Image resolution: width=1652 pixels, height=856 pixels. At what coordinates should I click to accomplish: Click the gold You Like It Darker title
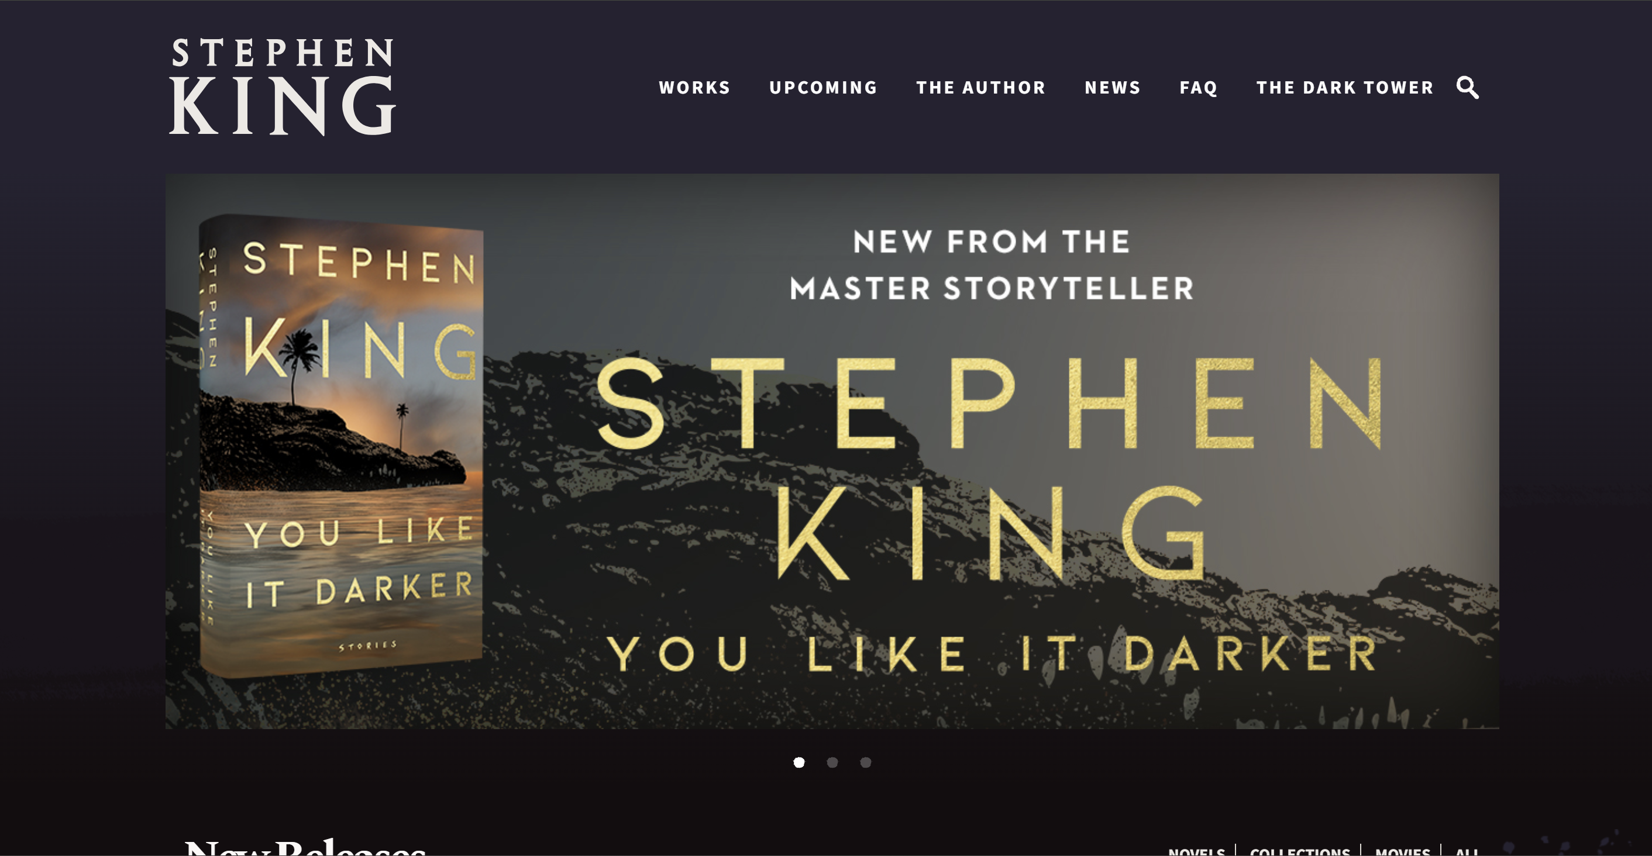click(993, 653)
